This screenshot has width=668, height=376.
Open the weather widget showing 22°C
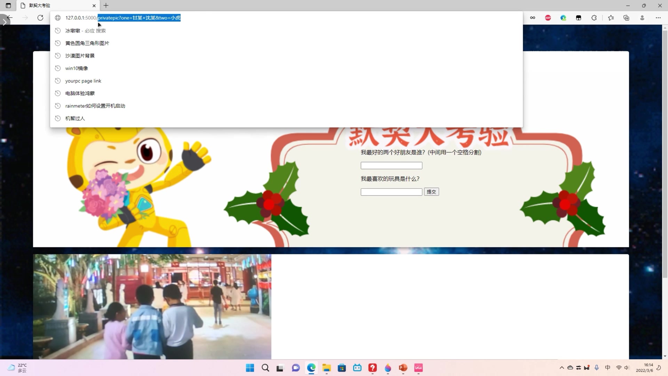pyautogui.click(x=17, y=368)
